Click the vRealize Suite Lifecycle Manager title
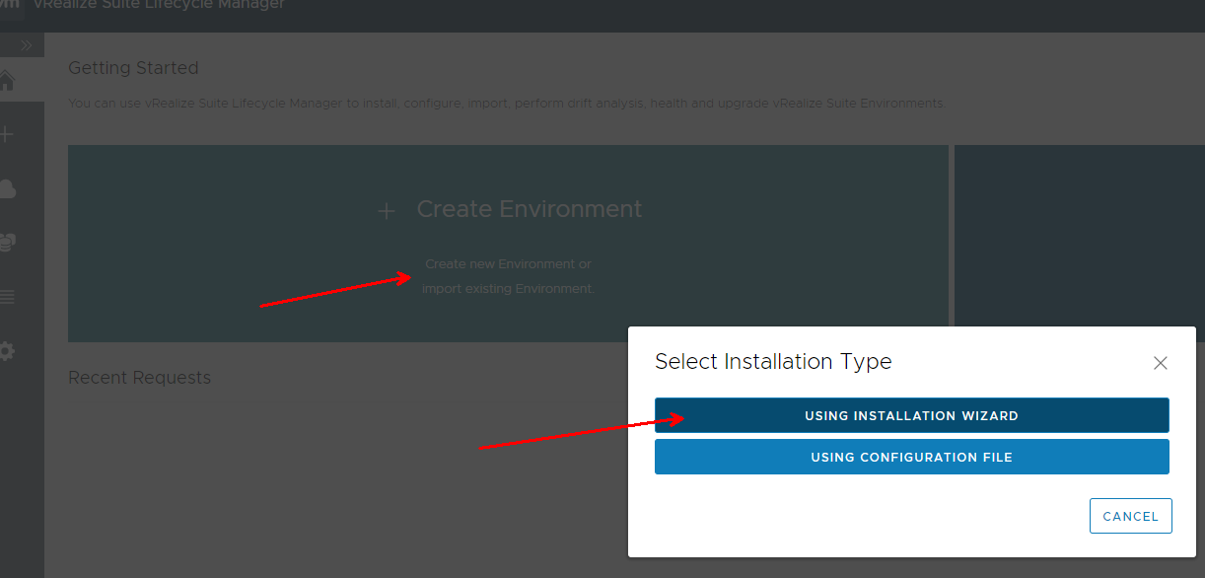 click(159, 5)
